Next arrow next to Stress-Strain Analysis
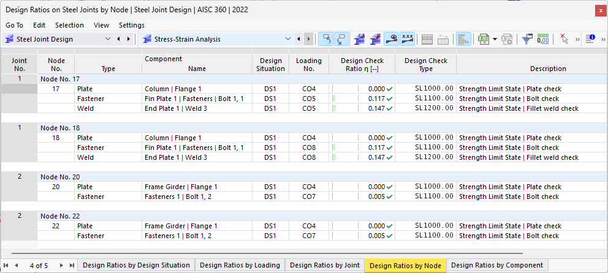This screenshot has height=273, width=608. 308,39
